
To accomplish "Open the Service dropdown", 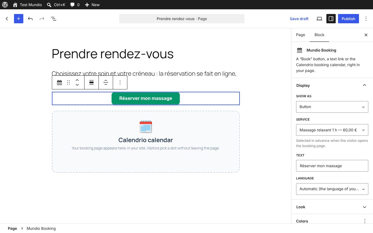I will click(332, 130).
